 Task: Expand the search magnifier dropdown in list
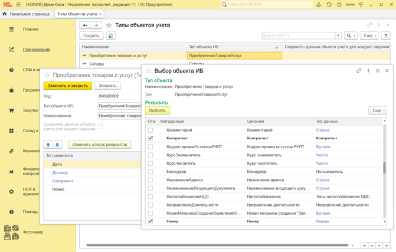pos(351,36)
